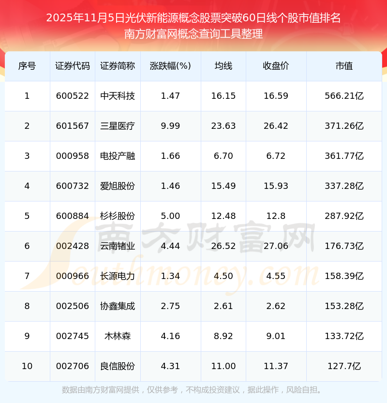Select stock name 木林森

click(118, 337)
